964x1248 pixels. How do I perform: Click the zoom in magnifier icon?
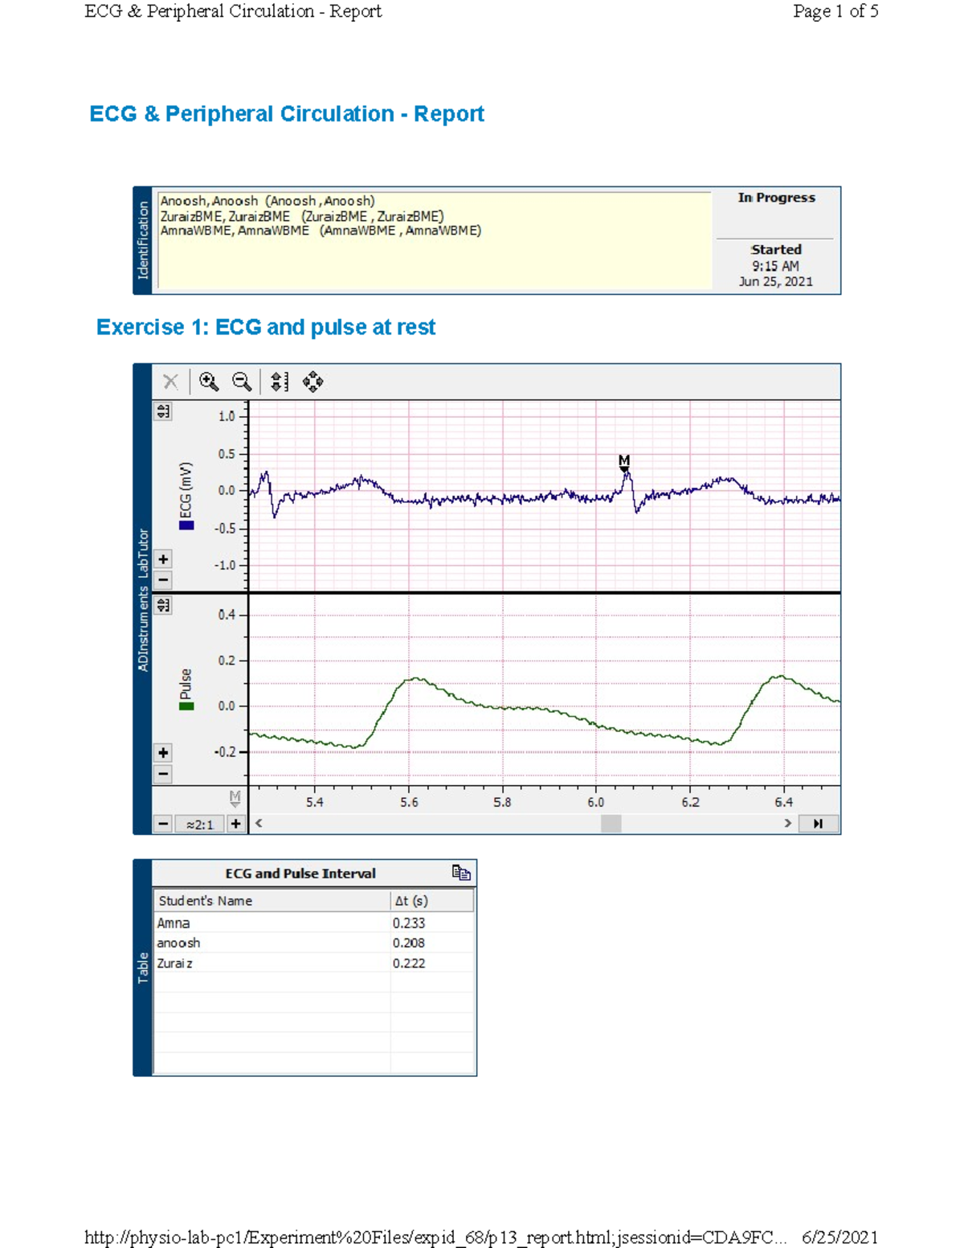pos(209,382)
